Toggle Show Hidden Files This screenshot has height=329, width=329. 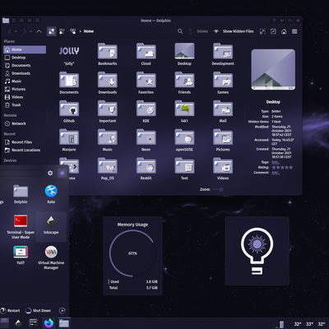[234, 31]
